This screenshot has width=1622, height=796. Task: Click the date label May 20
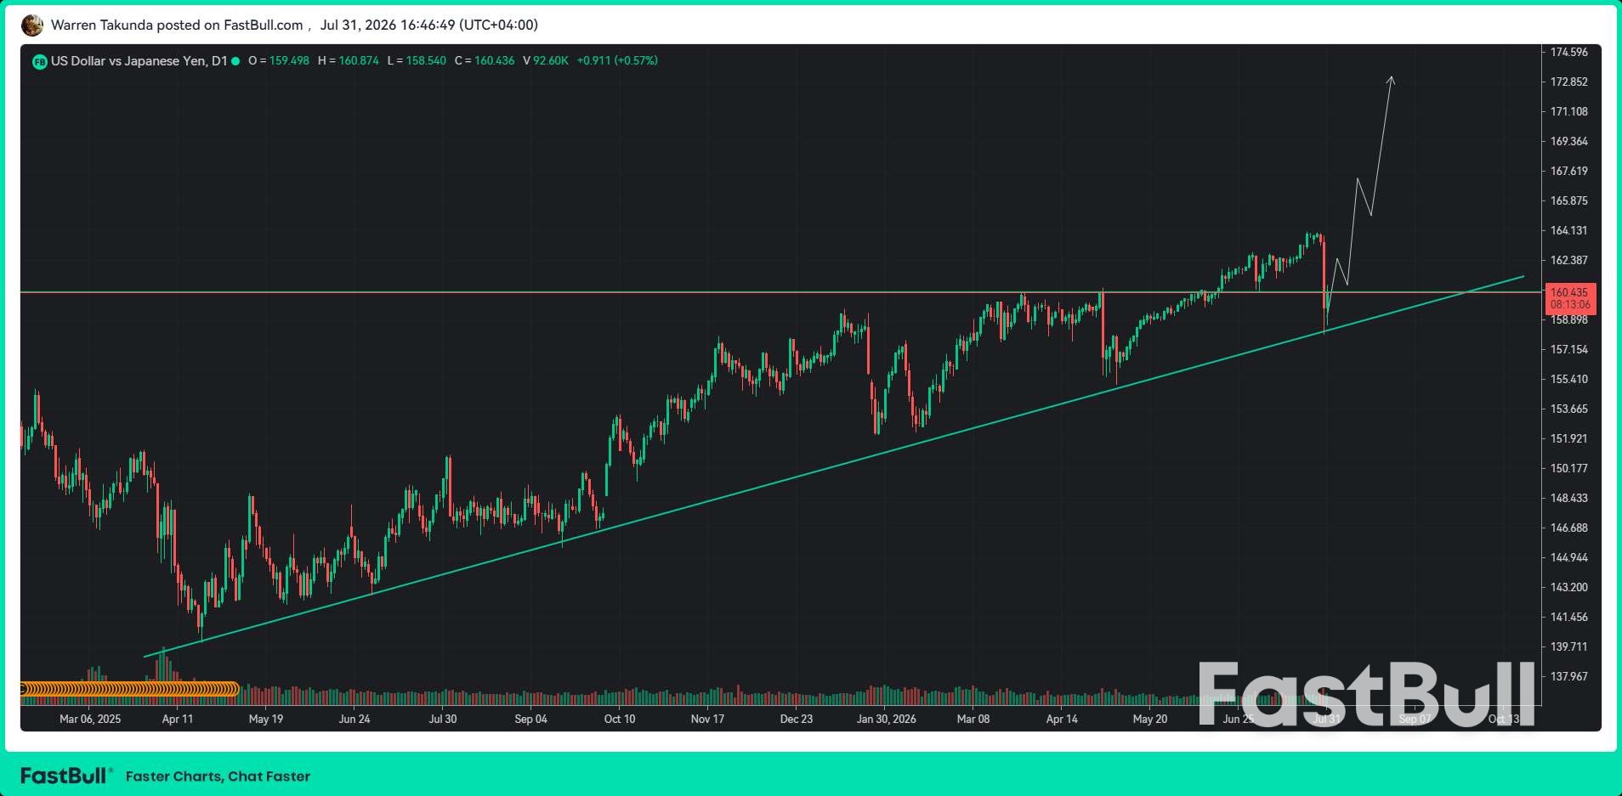[1150, 720]
